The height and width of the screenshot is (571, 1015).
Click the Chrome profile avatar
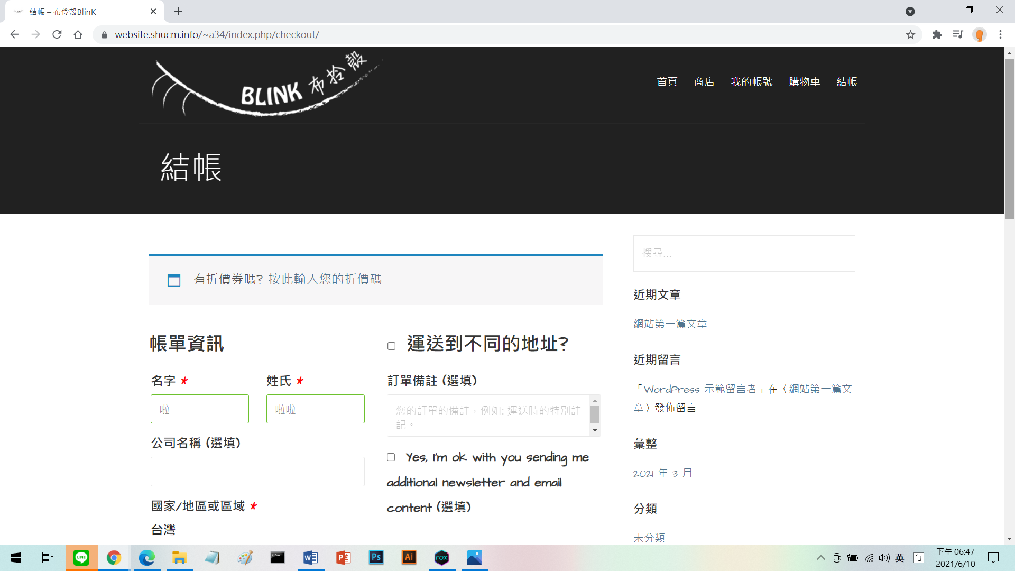pyautogui.click(x=980, y=35)
